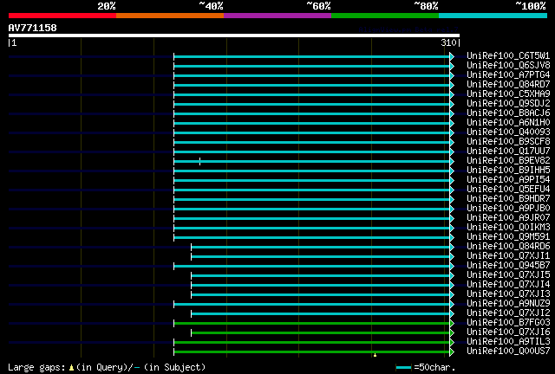
Task: Click the position 1 start marker
Action: pyautogui.click(x=12, y=42)
